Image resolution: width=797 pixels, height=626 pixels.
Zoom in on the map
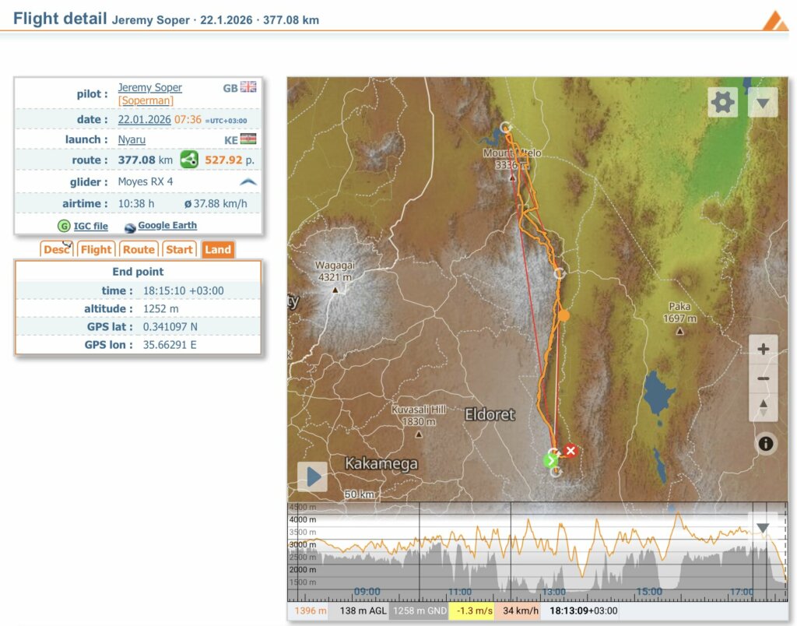coord(763,350)
